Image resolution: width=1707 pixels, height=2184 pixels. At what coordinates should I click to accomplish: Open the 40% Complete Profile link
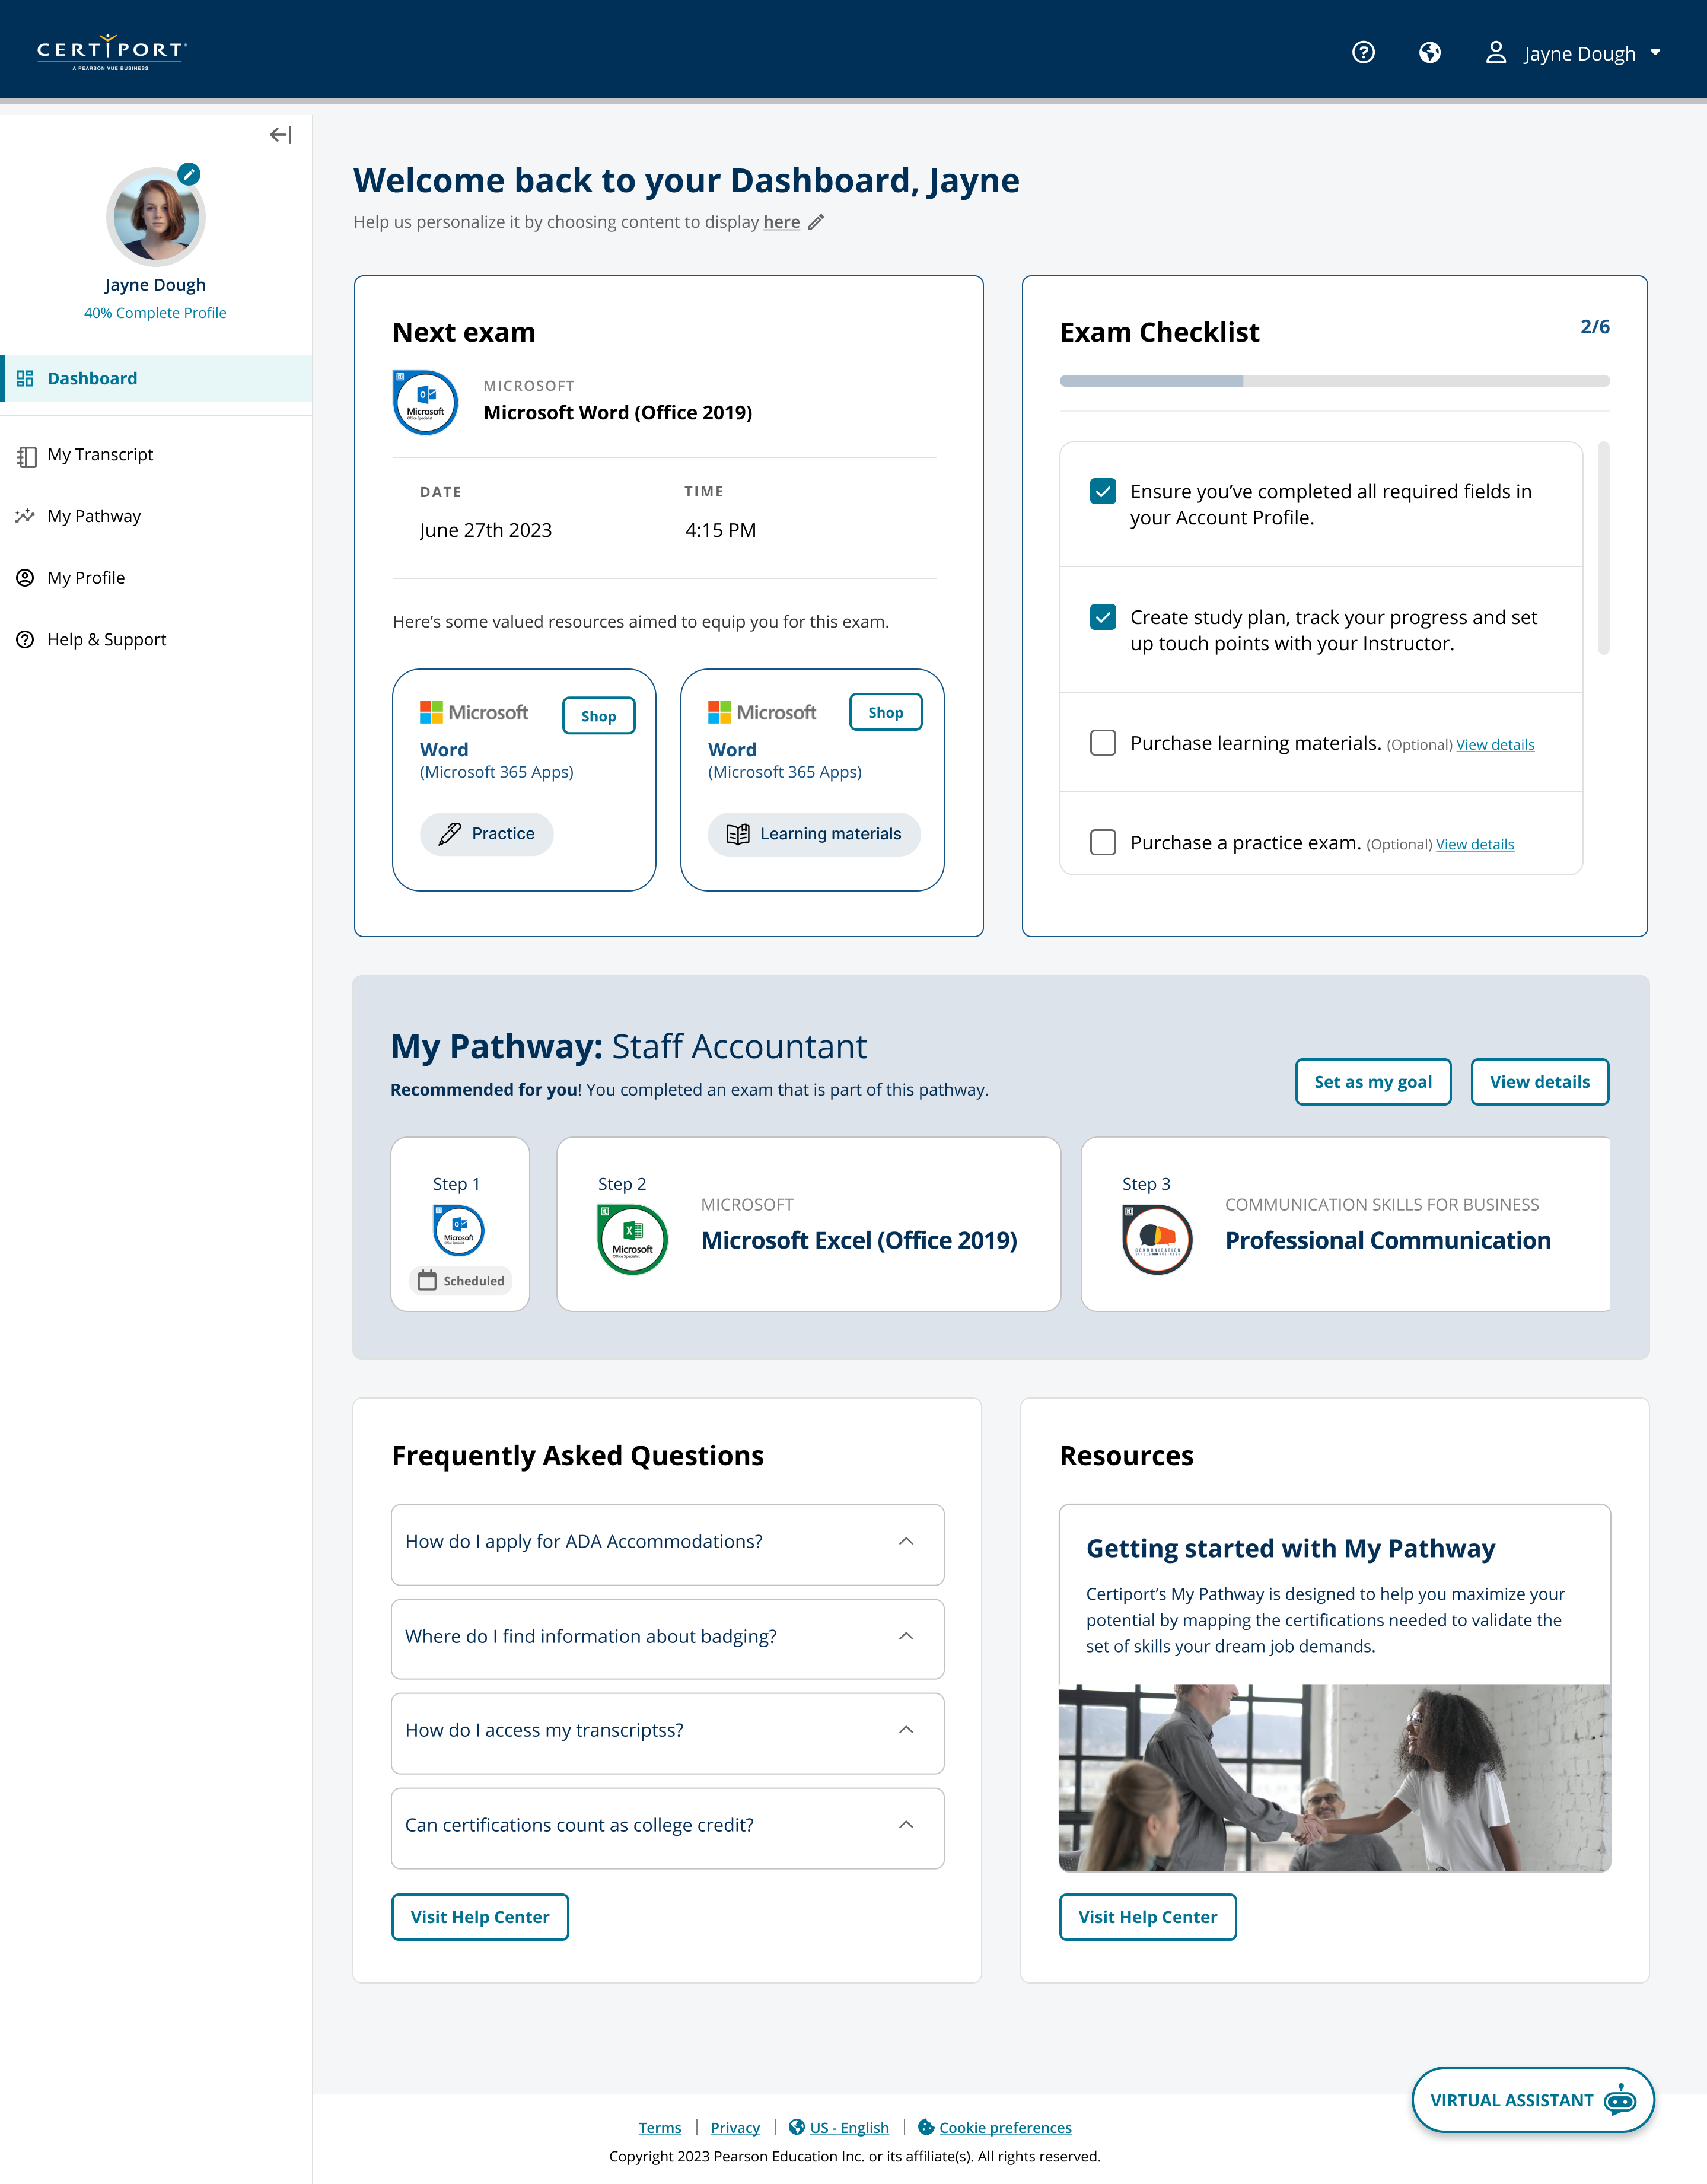pos(155,313)
